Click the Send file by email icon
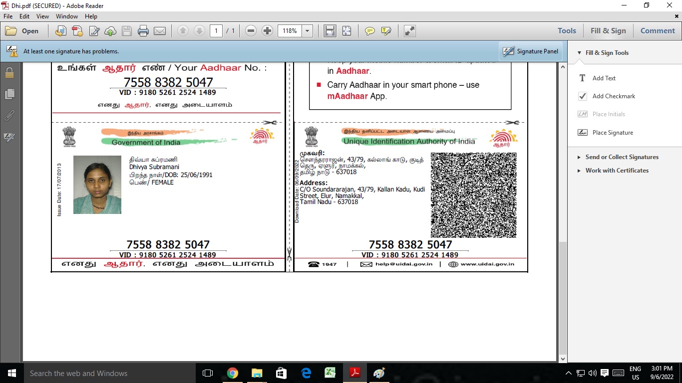 [x=160, y=31]
